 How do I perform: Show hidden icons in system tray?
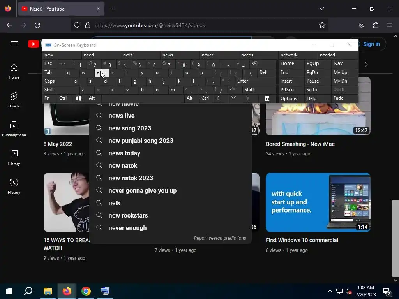click(330, 291)
